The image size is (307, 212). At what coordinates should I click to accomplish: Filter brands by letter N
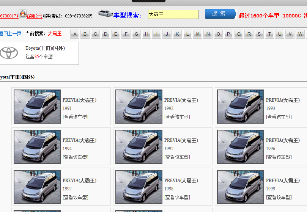point(208,34)
